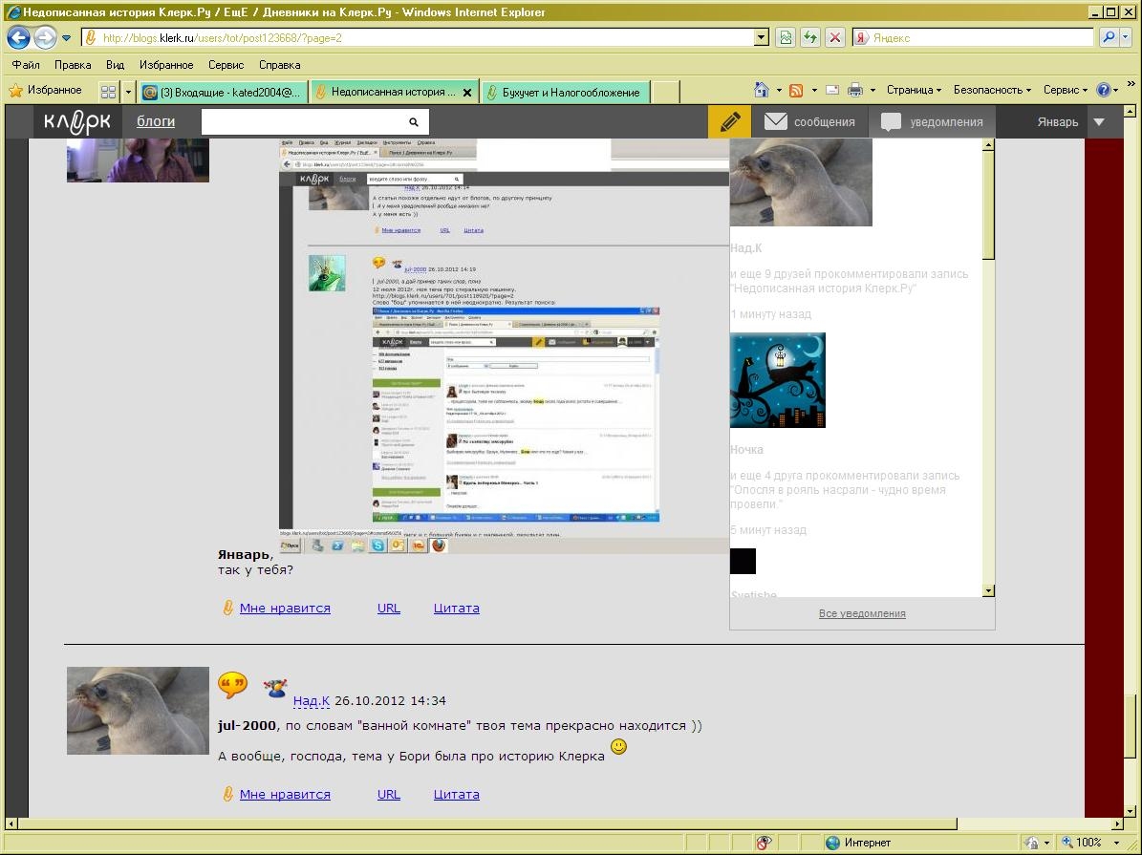Click the Klerk blog search field
The image size is (1142, 855).
click(304, 121)
